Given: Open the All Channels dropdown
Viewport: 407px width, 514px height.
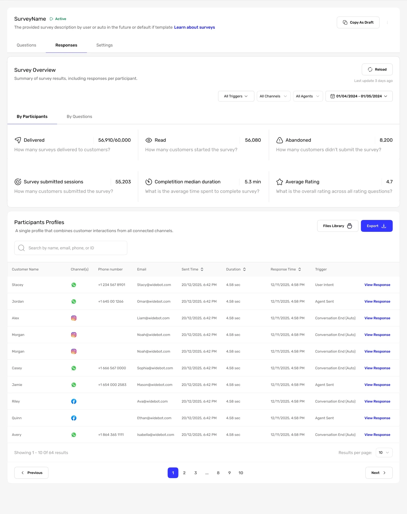Looking at the screenshot, I should pos(274,96).
